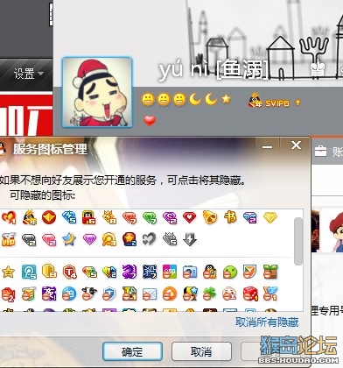Select the yellow diamond service icon
Image resolution: width=343 pixels, height=368 pixels.
point(270,217)
